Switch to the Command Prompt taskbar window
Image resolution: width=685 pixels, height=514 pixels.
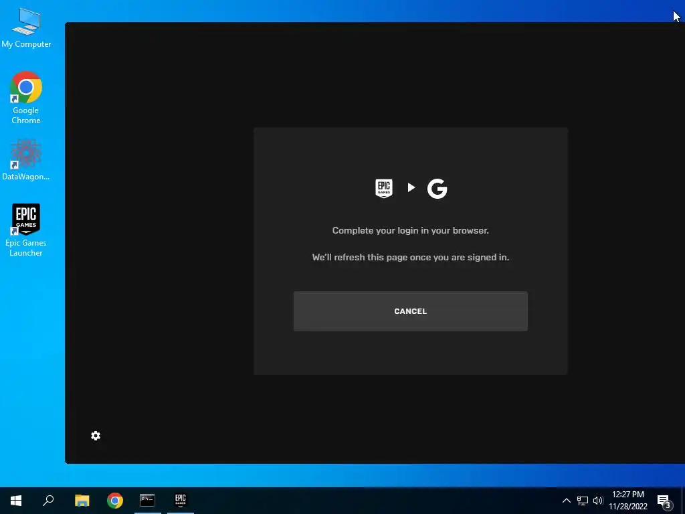[147, 501]
